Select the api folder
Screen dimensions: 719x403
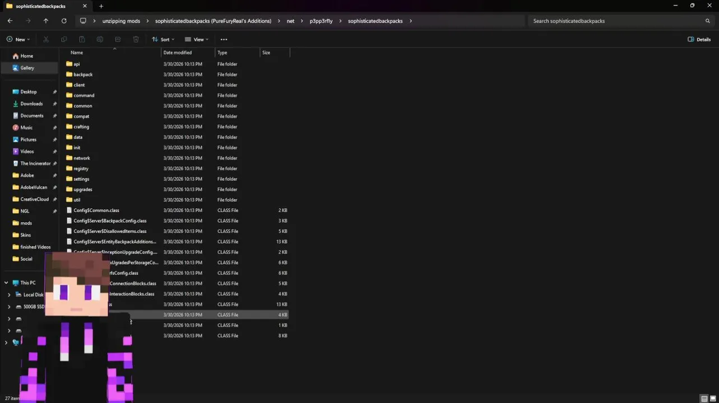pos(76,64)
